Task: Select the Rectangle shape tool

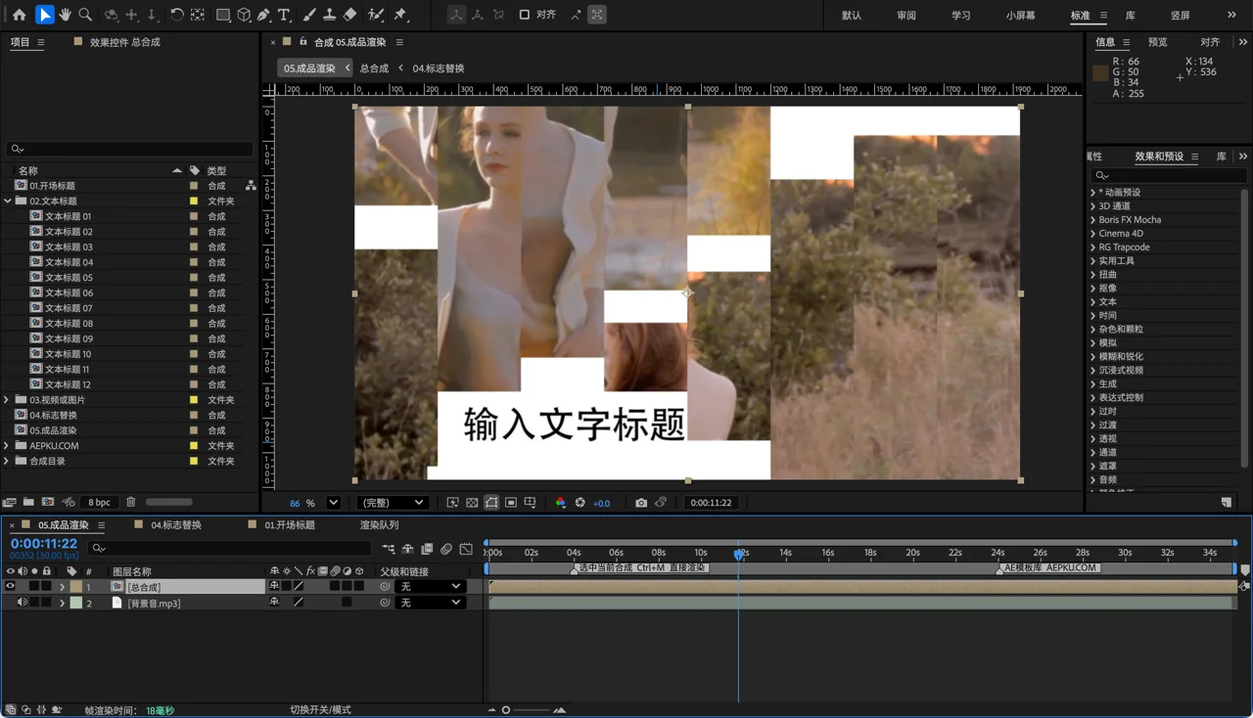Action: (x=223, y=15)
